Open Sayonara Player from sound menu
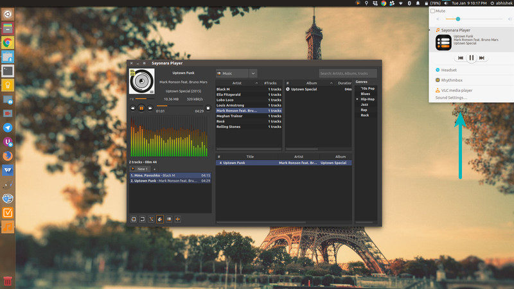 [x=456, y=30]
